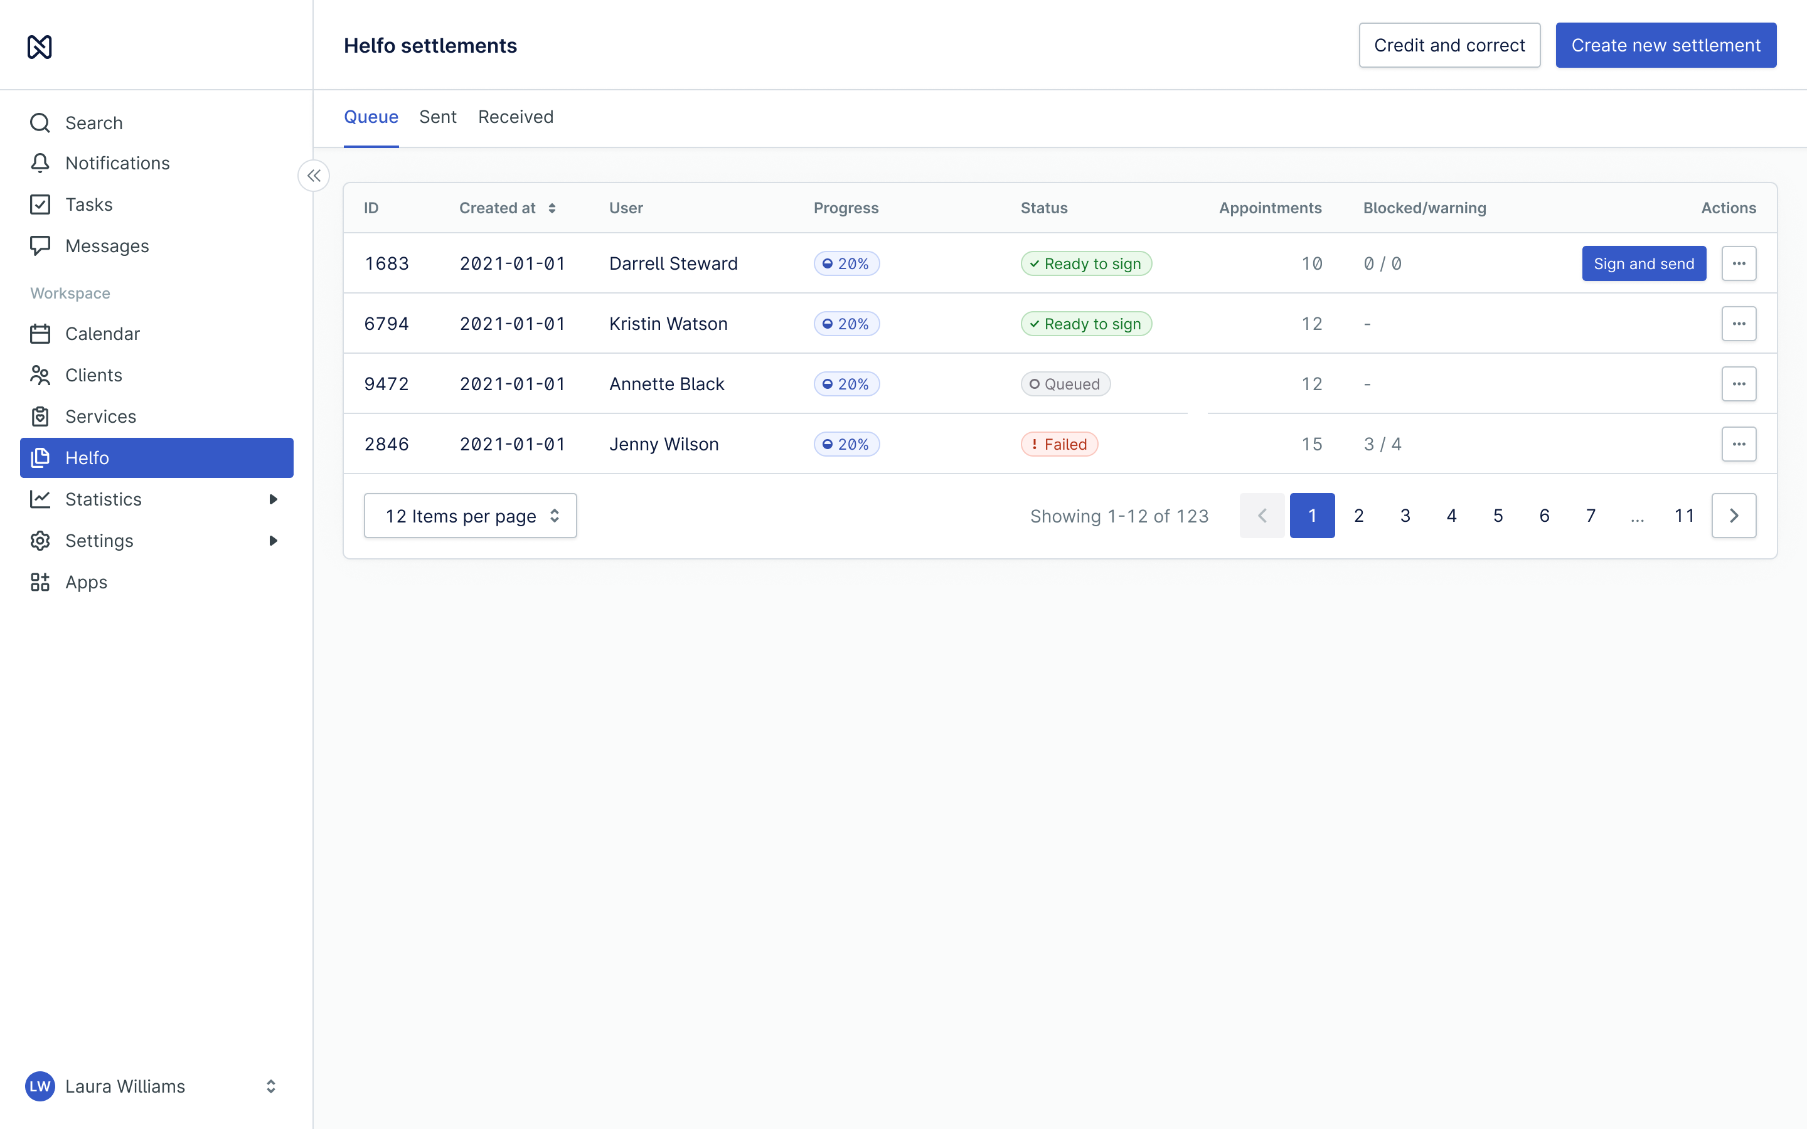Image resolution: width=1807 pixels, height=1129 pixels.
Task: Sort by the Created at column
Action: pyautogui.click(x=508, y=208)
